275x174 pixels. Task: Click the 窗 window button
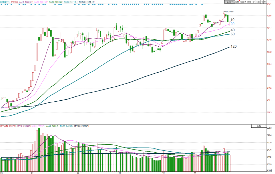[x=254, y=2]
